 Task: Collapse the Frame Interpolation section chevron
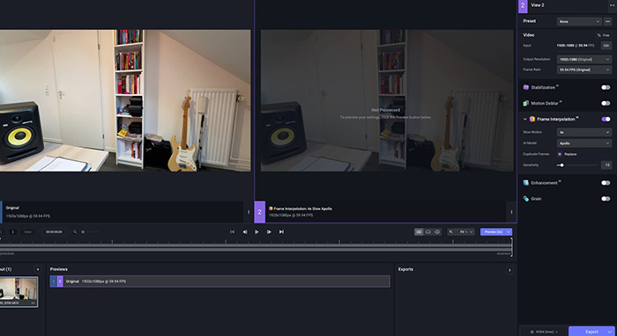pos(524,119)
